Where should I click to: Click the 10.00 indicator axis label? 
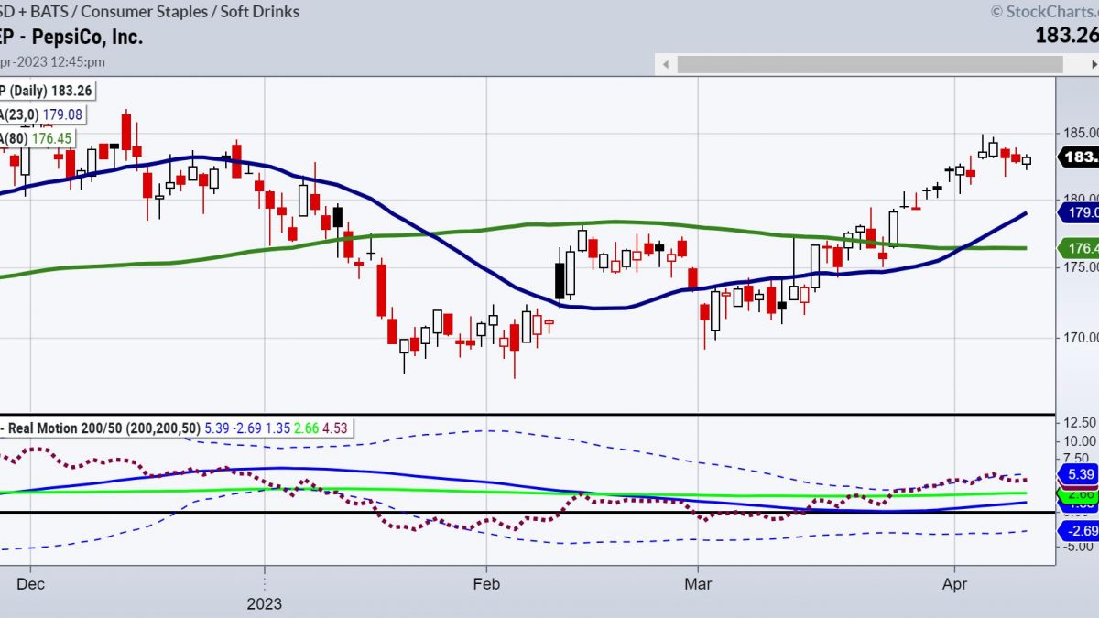1081,441
